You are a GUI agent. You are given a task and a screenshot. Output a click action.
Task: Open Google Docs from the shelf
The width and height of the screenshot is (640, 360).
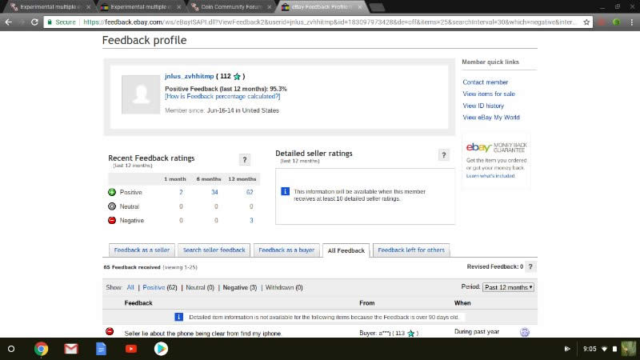101,349
